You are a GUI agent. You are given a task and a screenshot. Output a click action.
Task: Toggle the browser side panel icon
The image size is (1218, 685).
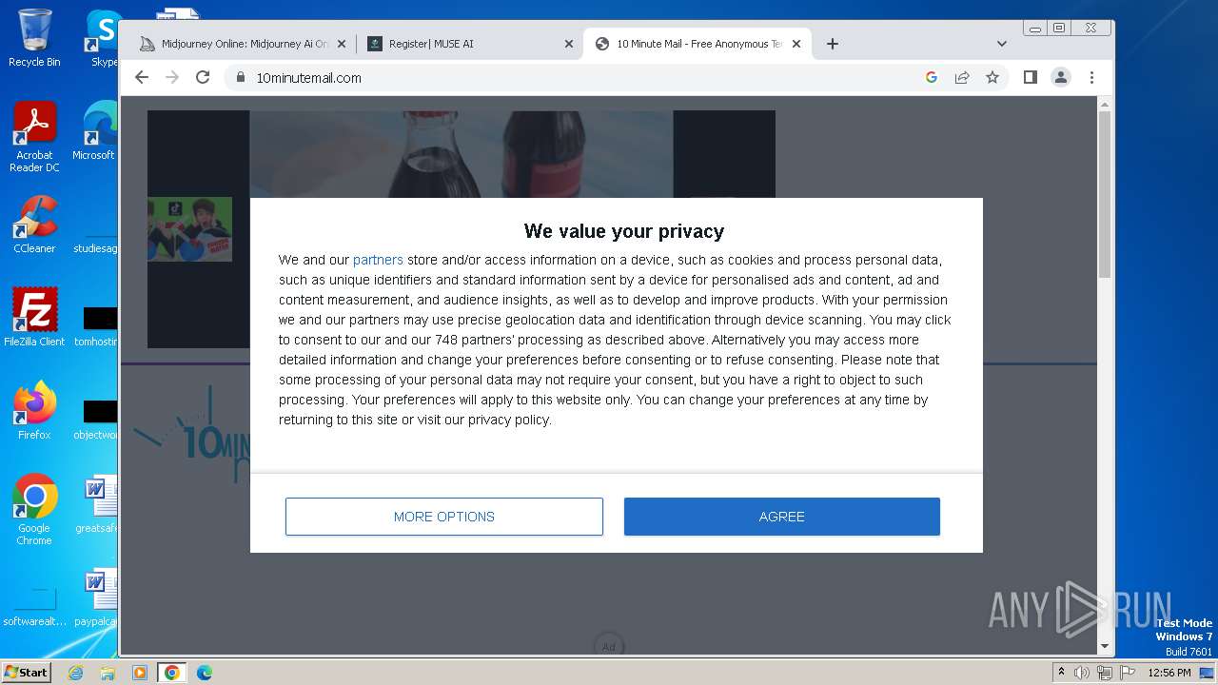[x=1030, y=78]
